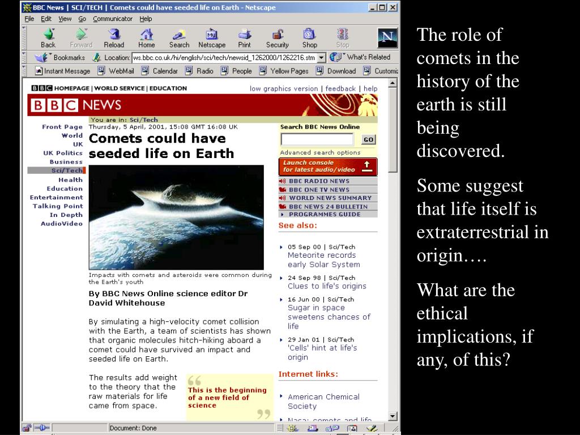The width and height of the screenshot is (580, 435).
Task: Click the feedback link in header
Action: (340, 88)
